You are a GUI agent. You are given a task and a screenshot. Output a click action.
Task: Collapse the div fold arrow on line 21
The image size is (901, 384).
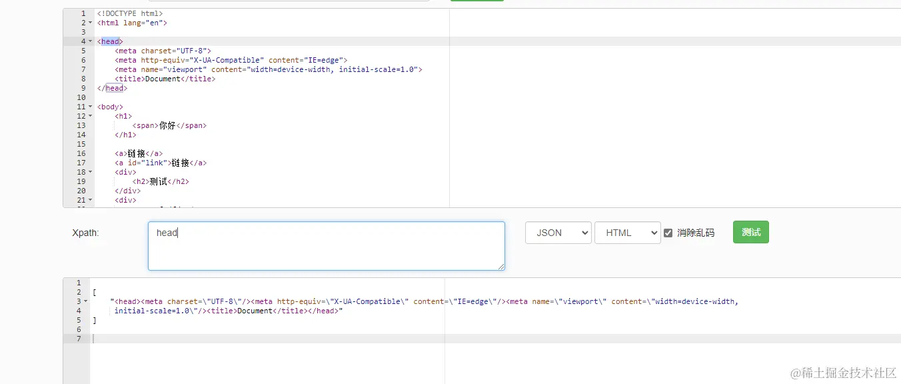pyautogui.click(x=91, y=200)
